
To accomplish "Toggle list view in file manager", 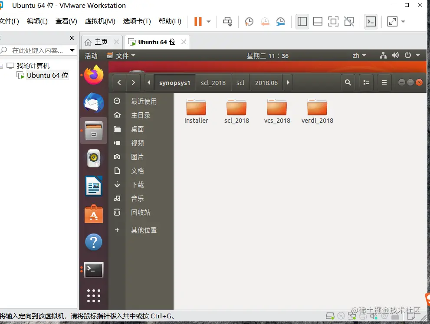I will 366,82.
